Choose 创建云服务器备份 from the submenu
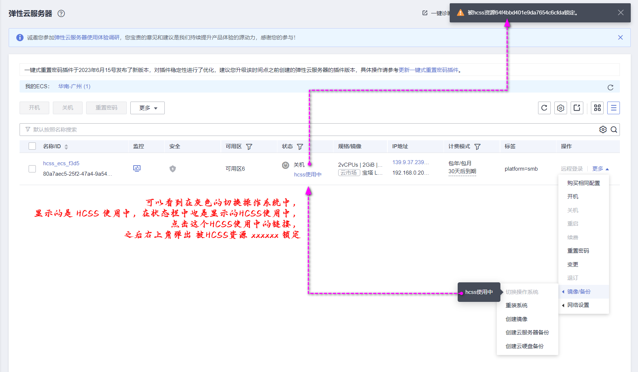 (x=528, y=333)
